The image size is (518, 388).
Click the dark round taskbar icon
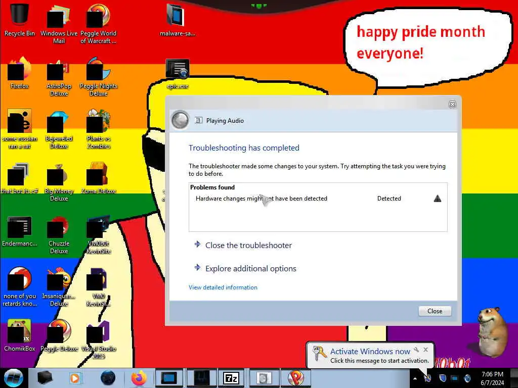108,378
